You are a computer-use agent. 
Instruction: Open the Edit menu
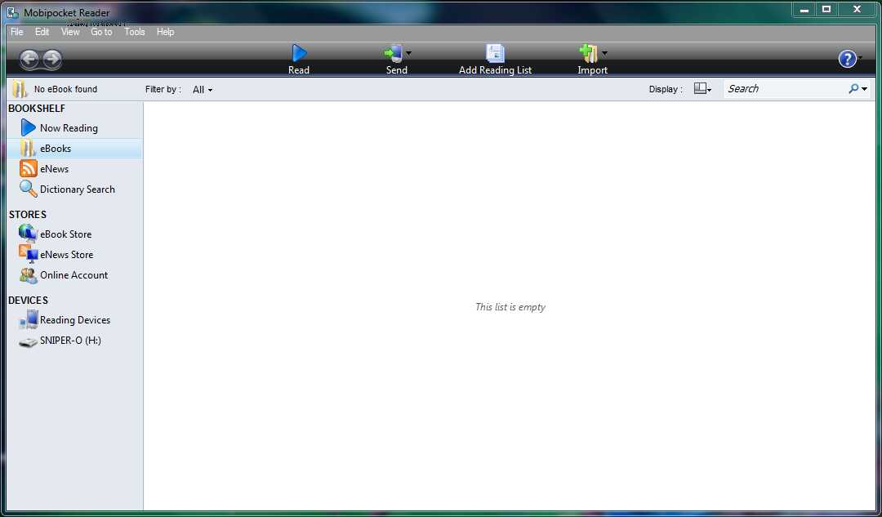point(42,32)
